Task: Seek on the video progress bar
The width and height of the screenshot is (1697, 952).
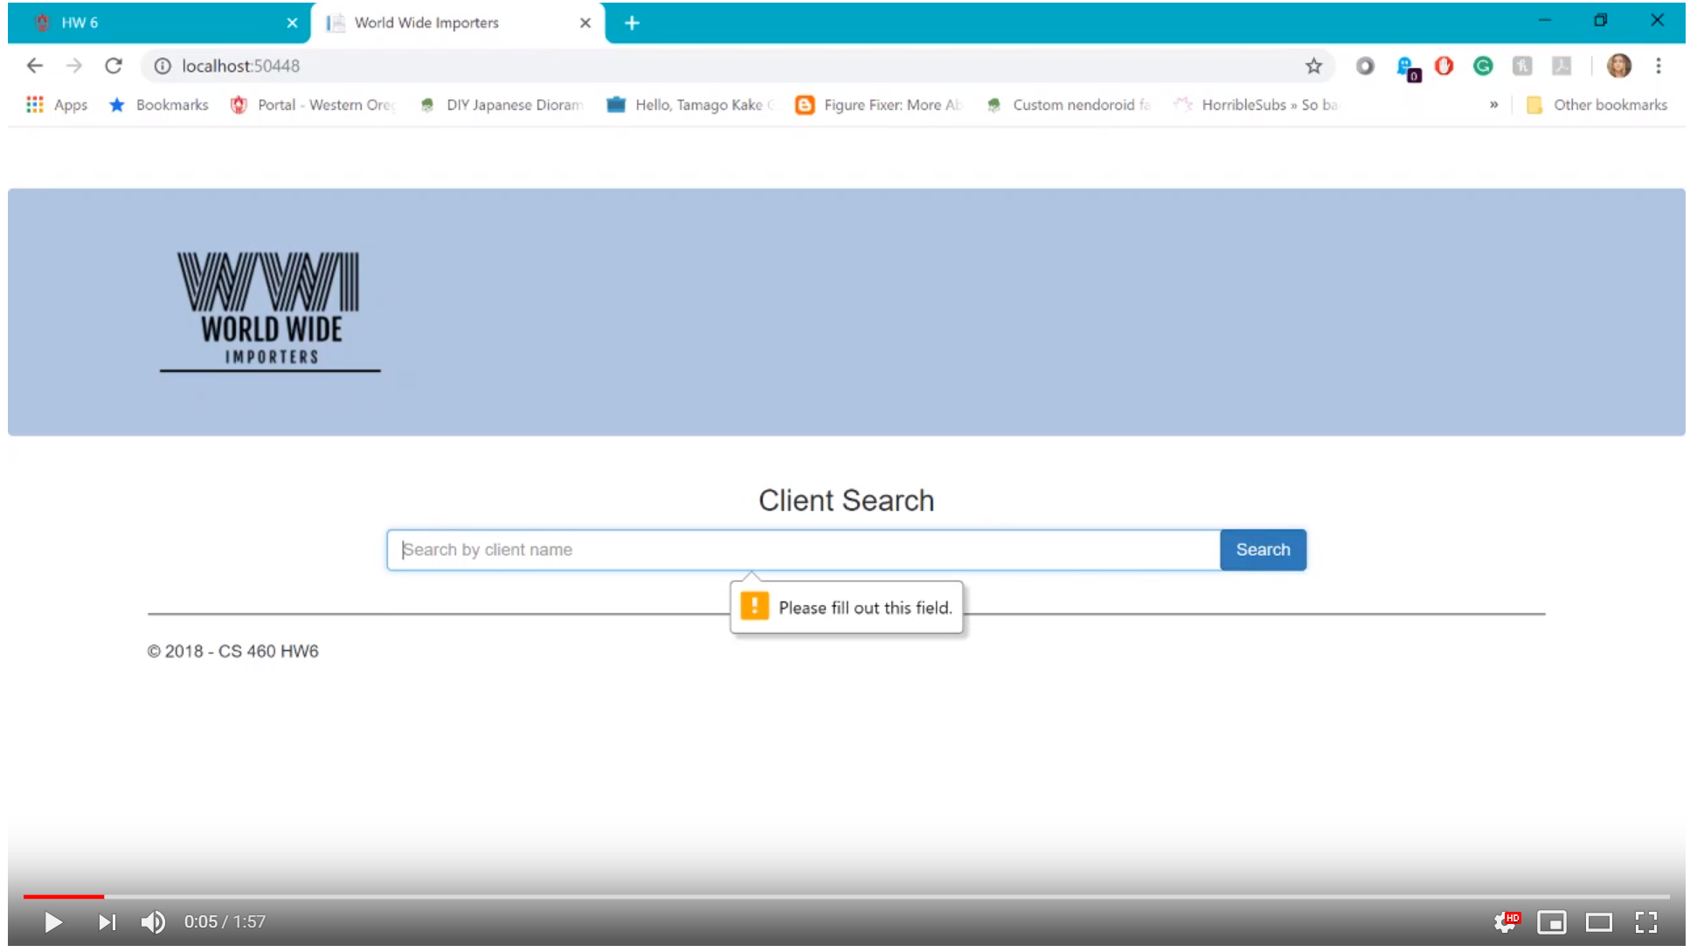Action: click(x=846, y=896)
